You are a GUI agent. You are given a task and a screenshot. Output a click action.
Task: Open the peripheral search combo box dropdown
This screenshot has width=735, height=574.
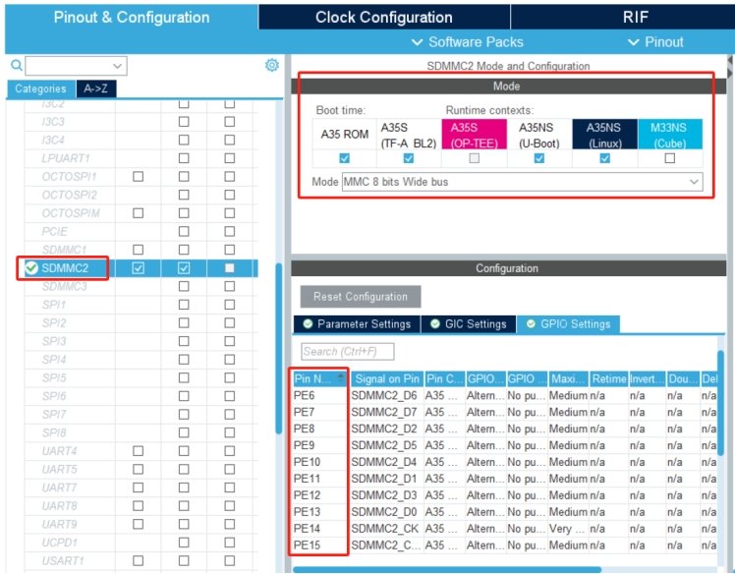tap(118, 66)
